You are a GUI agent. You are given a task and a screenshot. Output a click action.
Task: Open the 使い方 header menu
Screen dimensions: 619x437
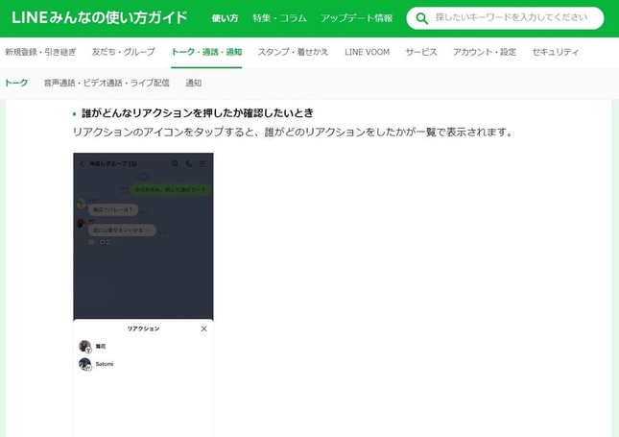click(x=225, y=18)
